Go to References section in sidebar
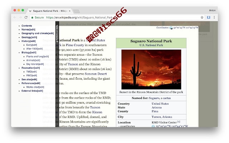 tap(31, 83)
